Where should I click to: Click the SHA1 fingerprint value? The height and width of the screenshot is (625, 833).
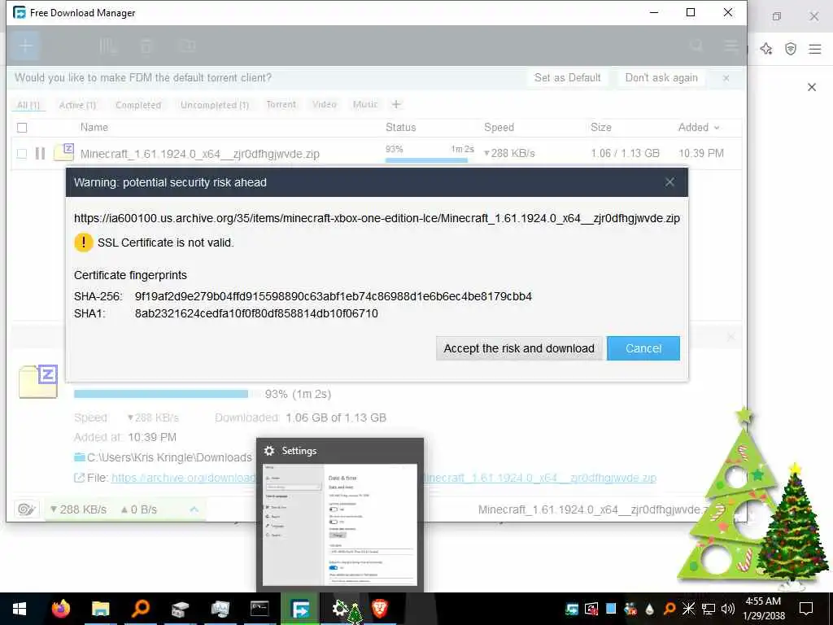tap(256, 313)
